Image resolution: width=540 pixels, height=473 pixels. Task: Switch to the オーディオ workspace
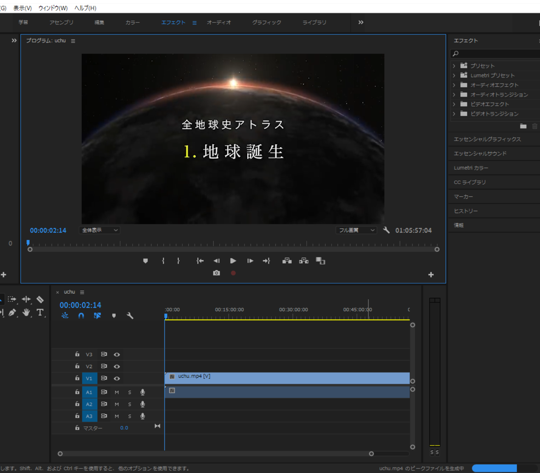pyautogui.click(x=219, y=22)
